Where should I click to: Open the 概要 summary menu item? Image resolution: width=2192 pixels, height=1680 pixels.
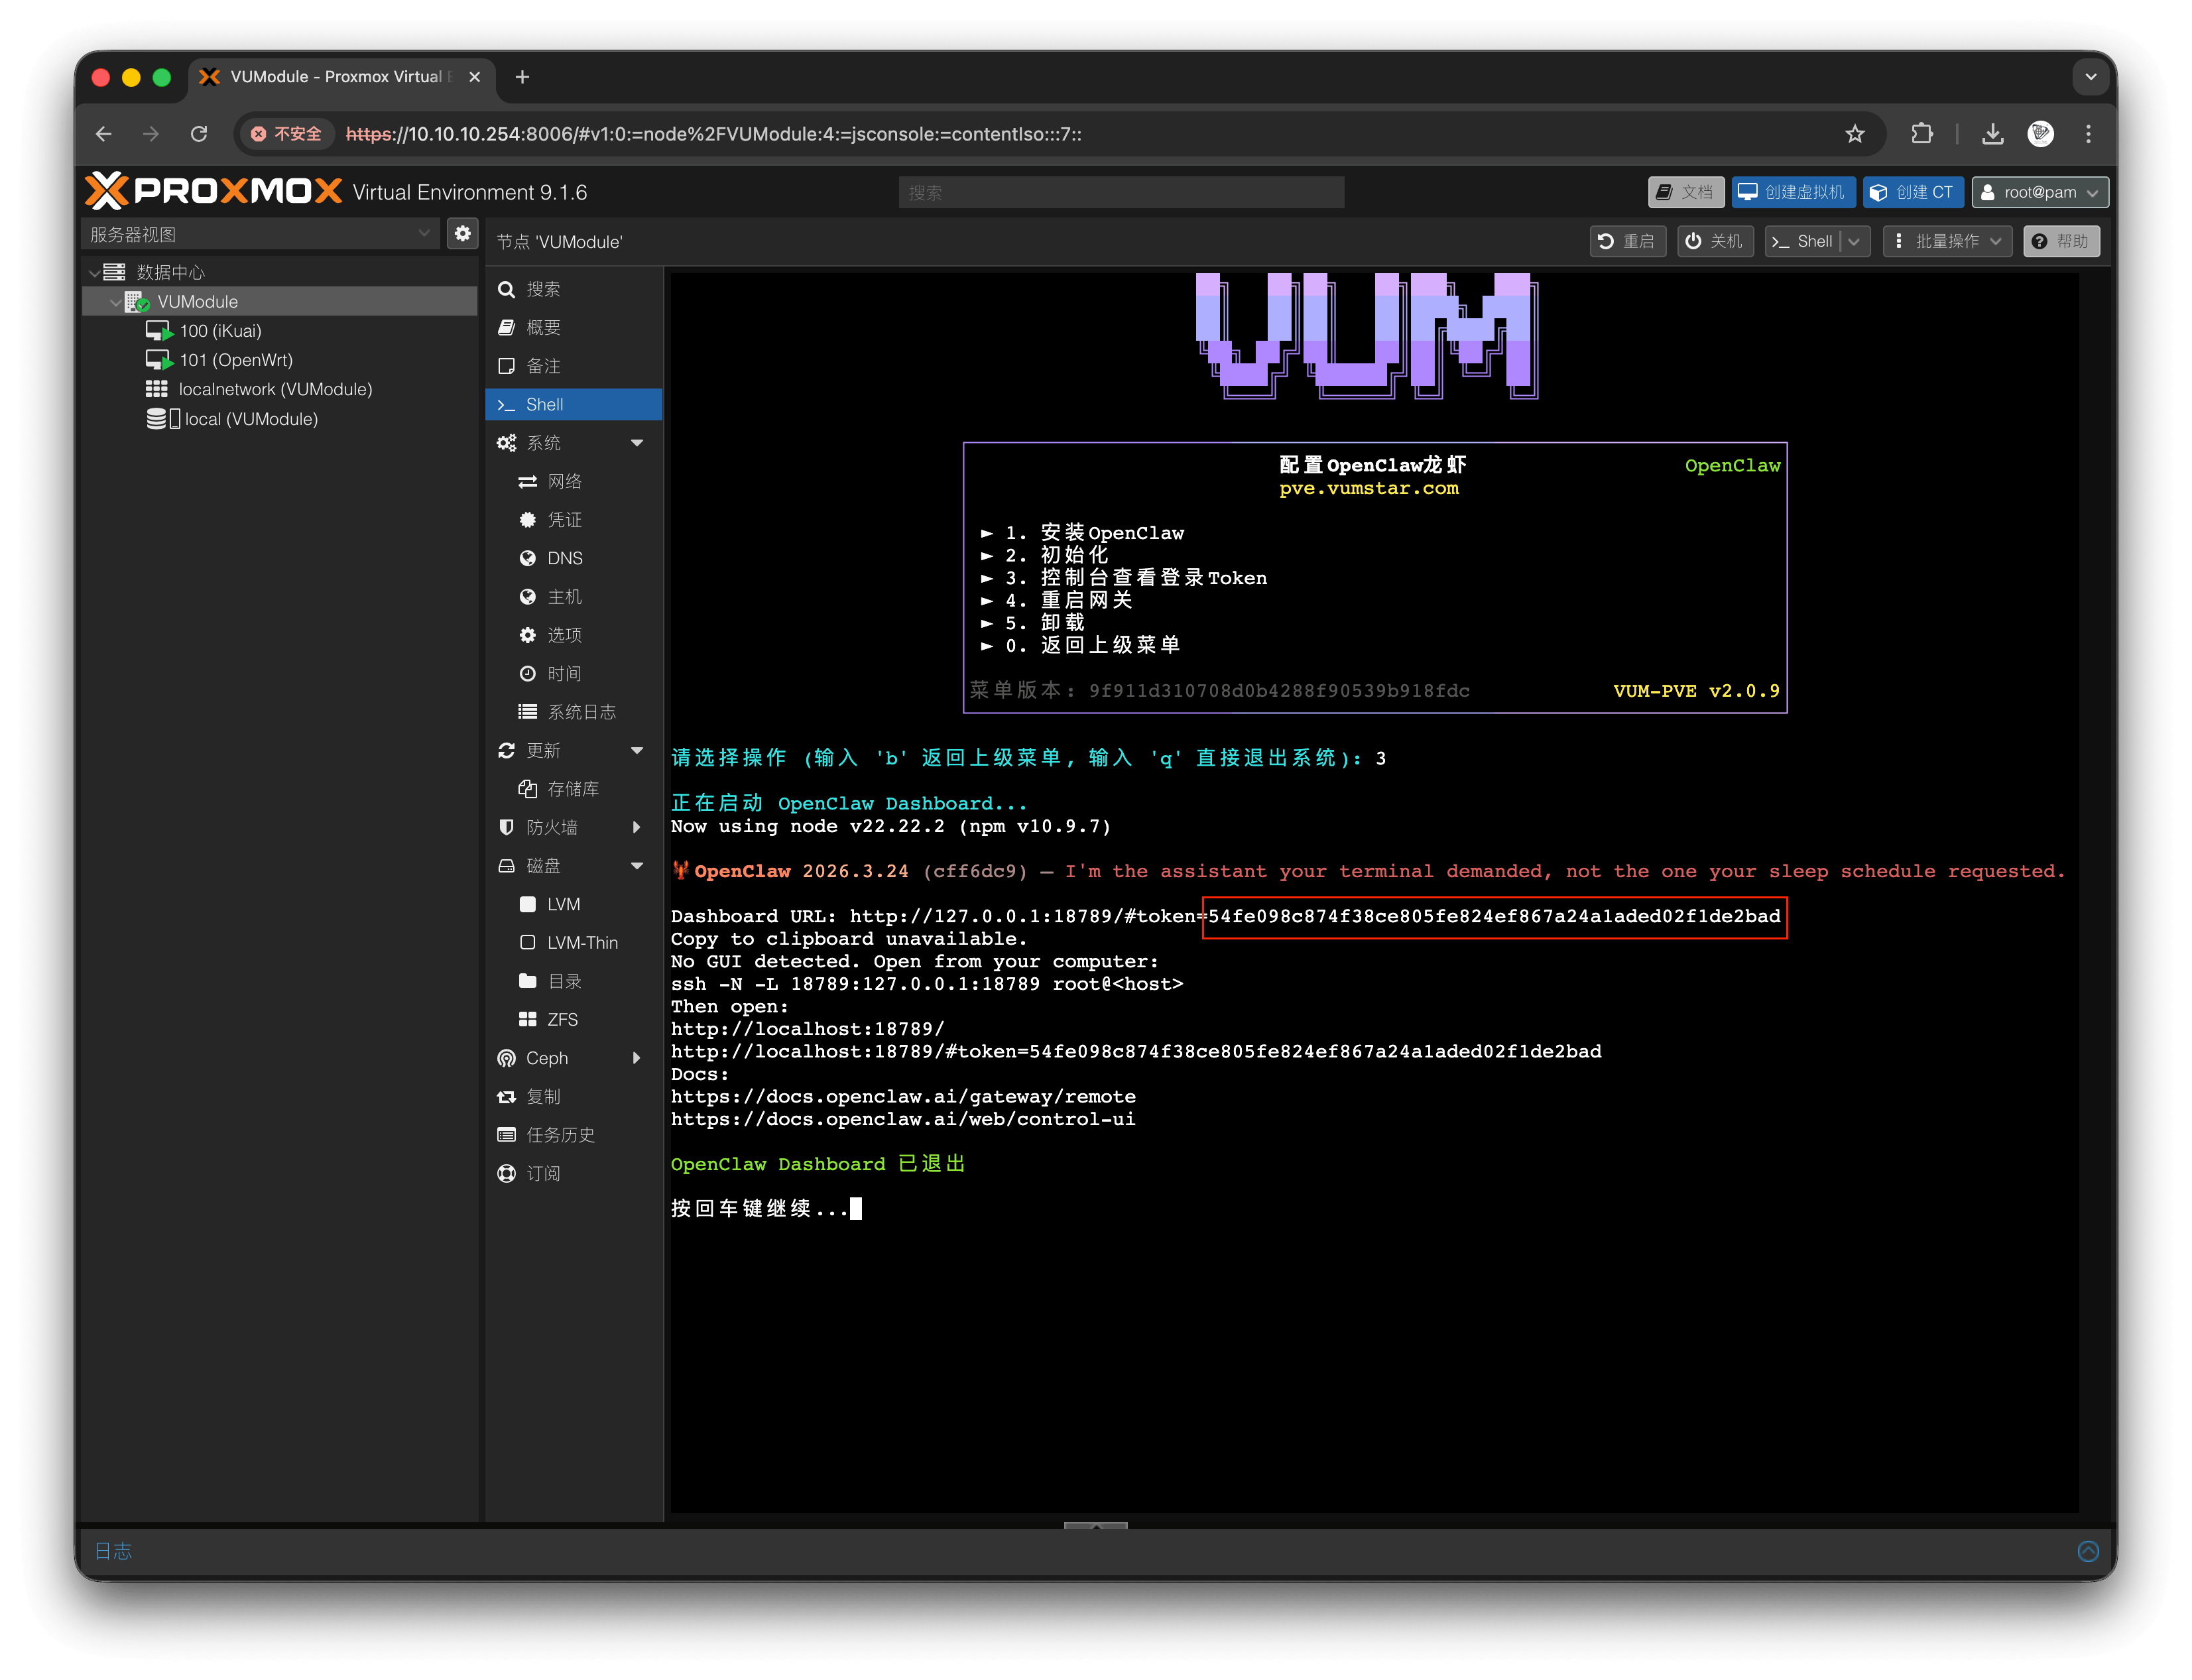574,328
